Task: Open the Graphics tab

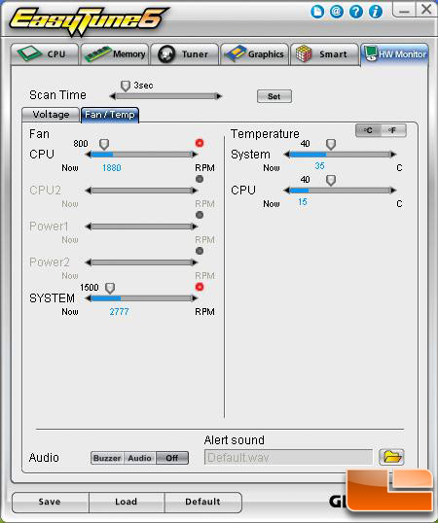Action: 254,54
